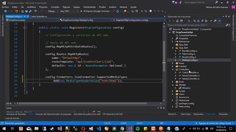
Task: Select WebApiConfig.cs in Solution Explorer
Action: pyautogui.click(x=190, y=60)
